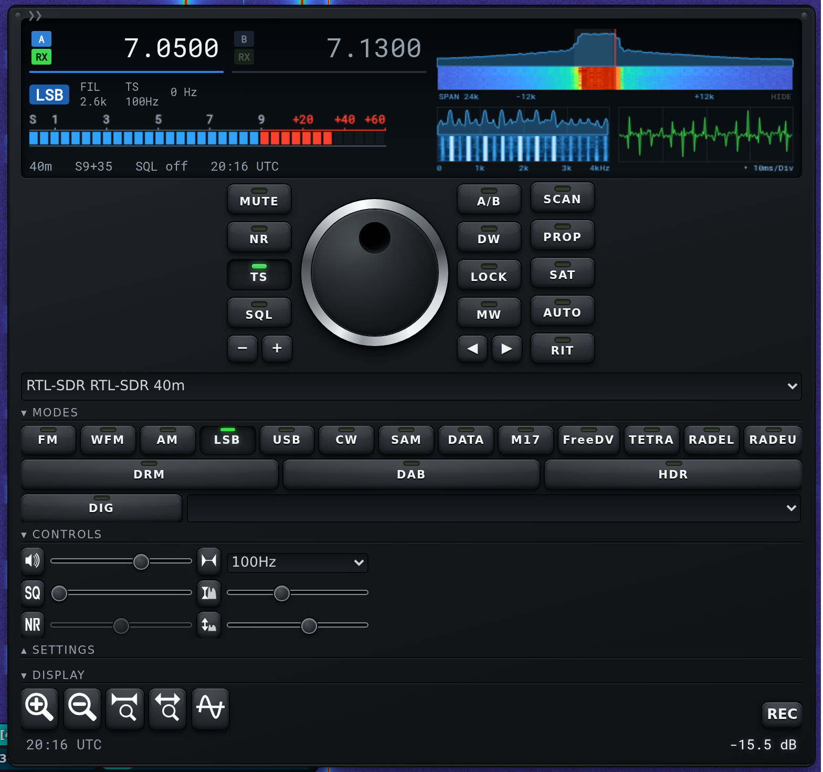Click the HIDE label on spectrum panel
This screenshot has width=823, height=772.
[x=781, y=97]
